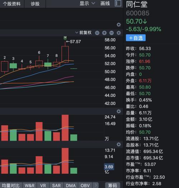Click the 58.00 price axis label
Image resolution: width=179 pixels, height=188 pixels.
(110, 40)
